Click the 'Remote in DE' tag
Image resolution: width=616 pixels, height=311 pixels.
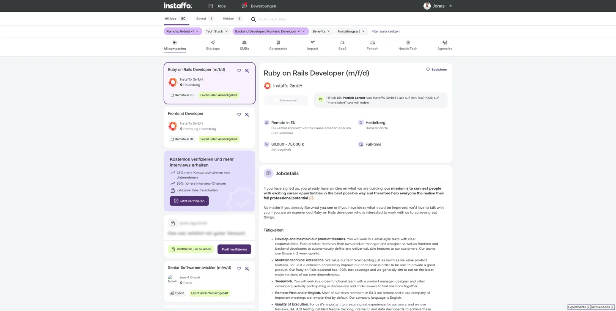pyautogui.click(x=182, y=139)
